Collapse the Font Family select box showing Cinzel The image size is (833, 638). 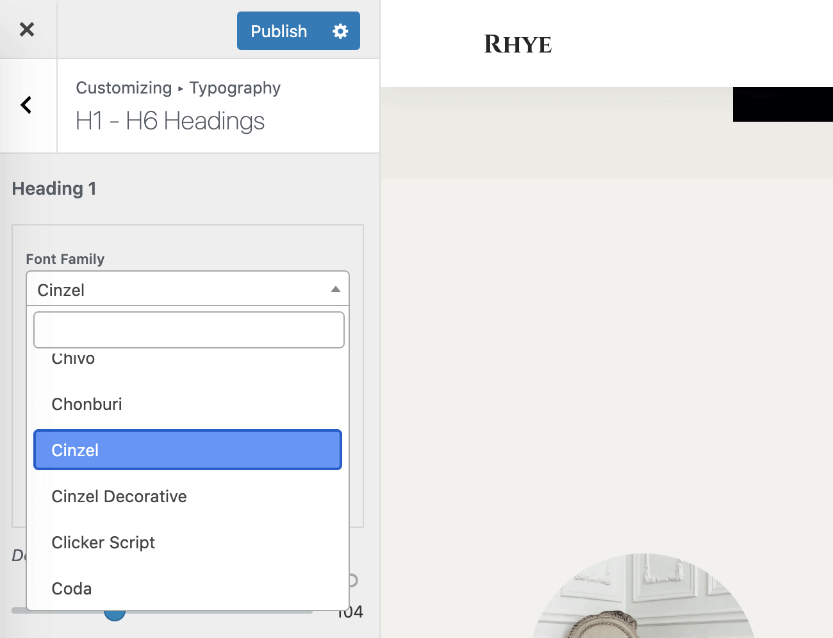coord(179,290)
